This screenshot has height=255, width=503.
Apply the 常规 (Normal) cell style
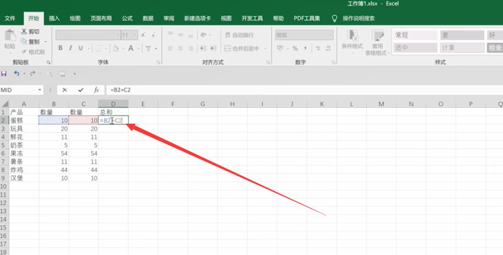415,35
